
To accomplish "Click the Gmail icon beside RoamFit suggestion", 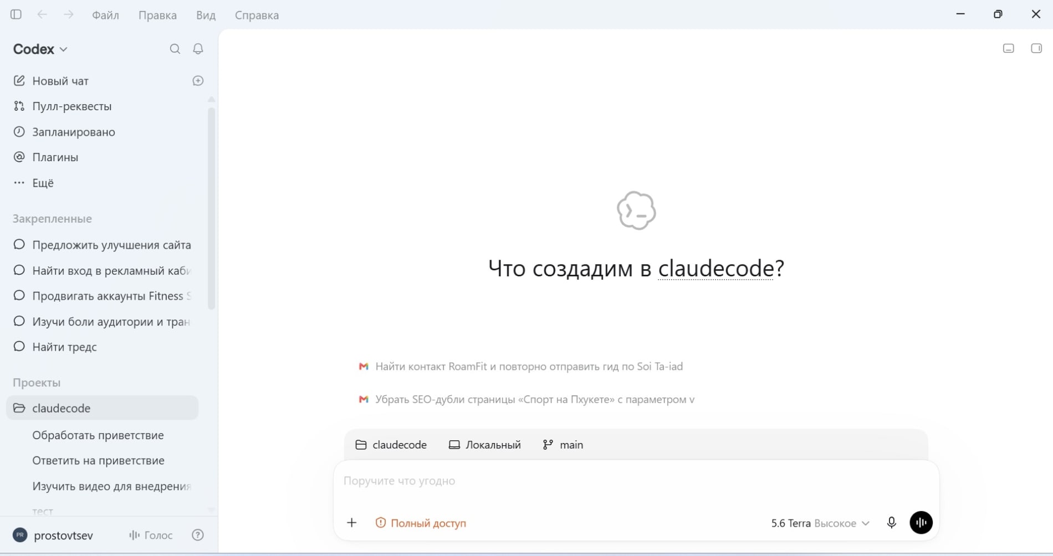I will pos(364,367).
